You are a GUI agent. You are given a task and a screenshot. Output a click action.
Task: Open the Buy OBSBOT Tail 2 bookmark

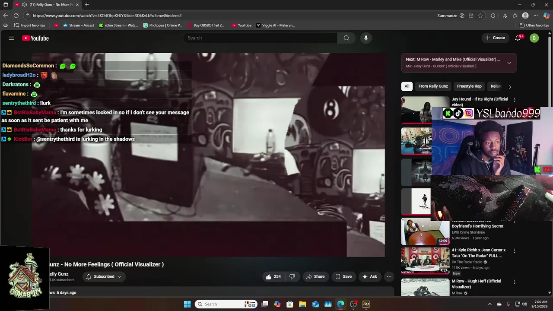point(206,25)
